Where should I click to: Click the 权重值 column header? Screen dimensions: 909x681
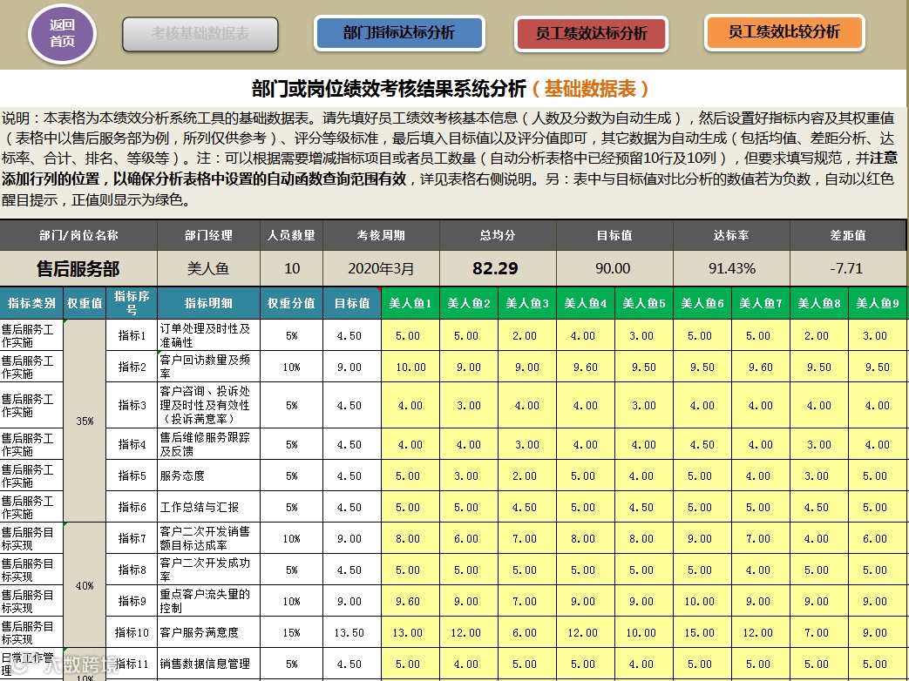pos(85,303)
